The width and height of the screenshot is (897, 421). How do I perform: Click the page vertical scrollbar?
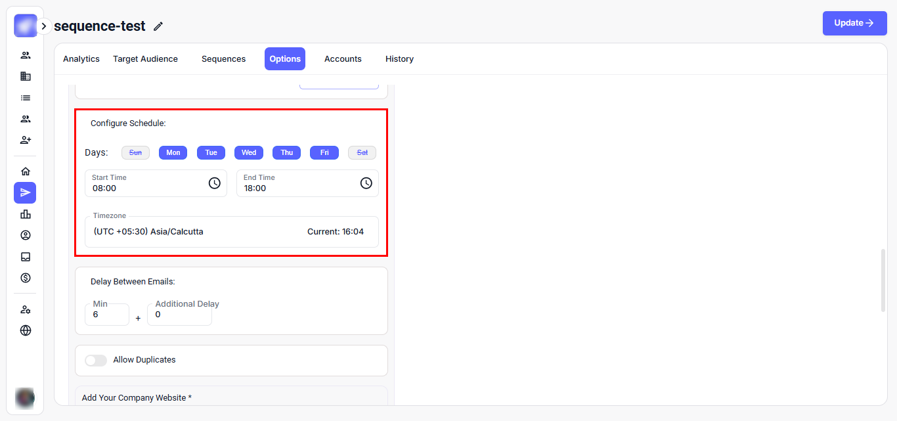(x=883, y=280)
